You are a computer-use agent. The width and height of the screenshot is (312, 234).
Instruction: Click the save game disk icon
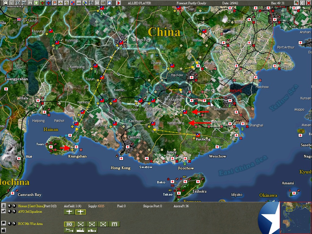click(x=5, y=3)
